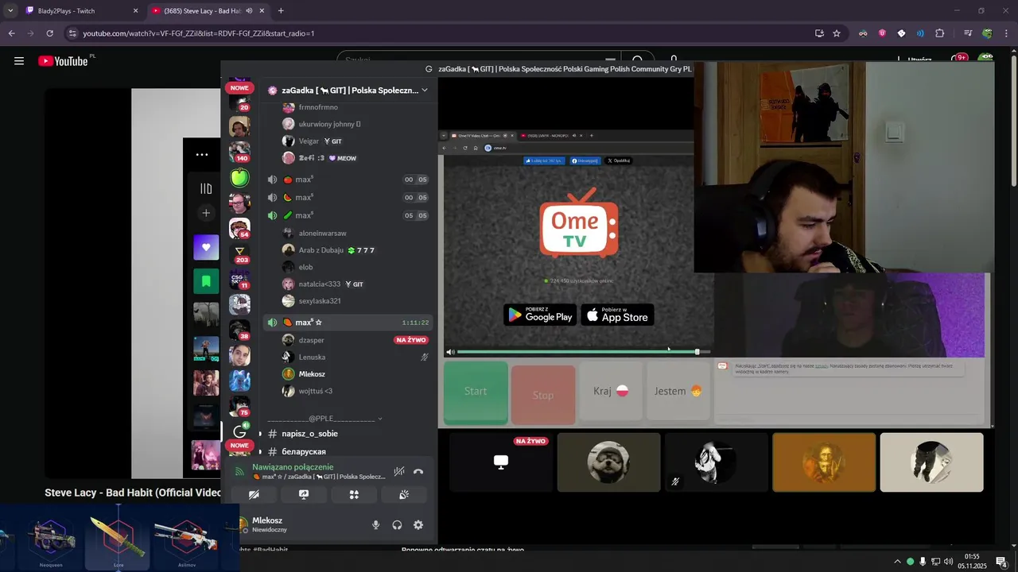This screenshot has height=572, width=1018.
Task: Mute the Discord microphone in user panel
Action: [x=375, y=525]
